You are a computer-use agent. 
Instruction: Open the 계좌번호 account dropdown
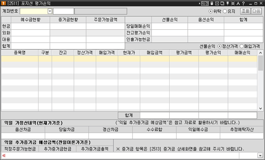50,11
